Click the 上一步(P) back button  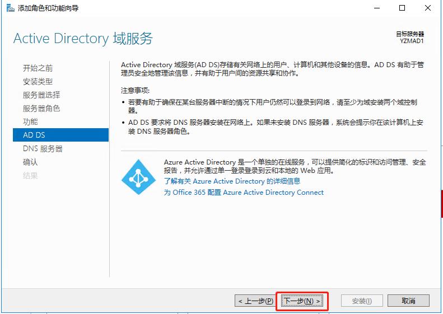(x=255, y=301)
